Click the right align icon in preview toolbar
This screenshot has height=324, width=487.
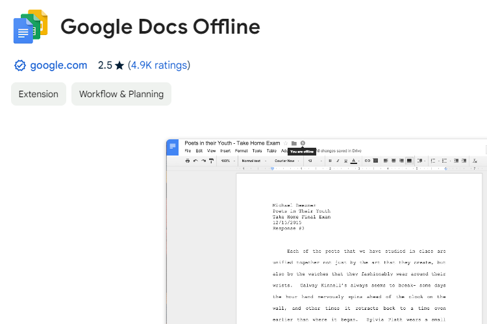coord(401,161)
